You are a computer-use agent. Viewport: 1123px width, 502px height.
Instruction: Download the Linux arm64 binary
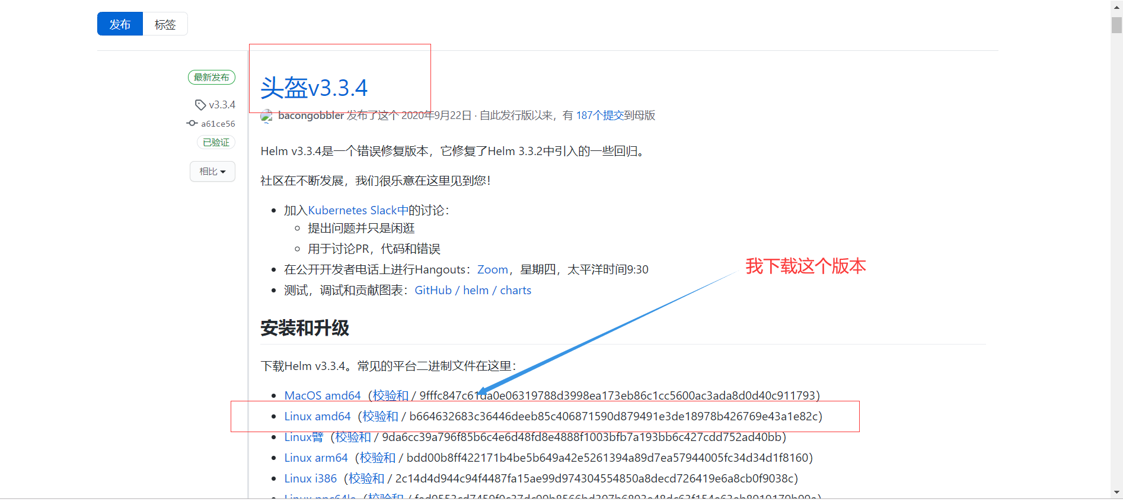(x=316, y=458)
